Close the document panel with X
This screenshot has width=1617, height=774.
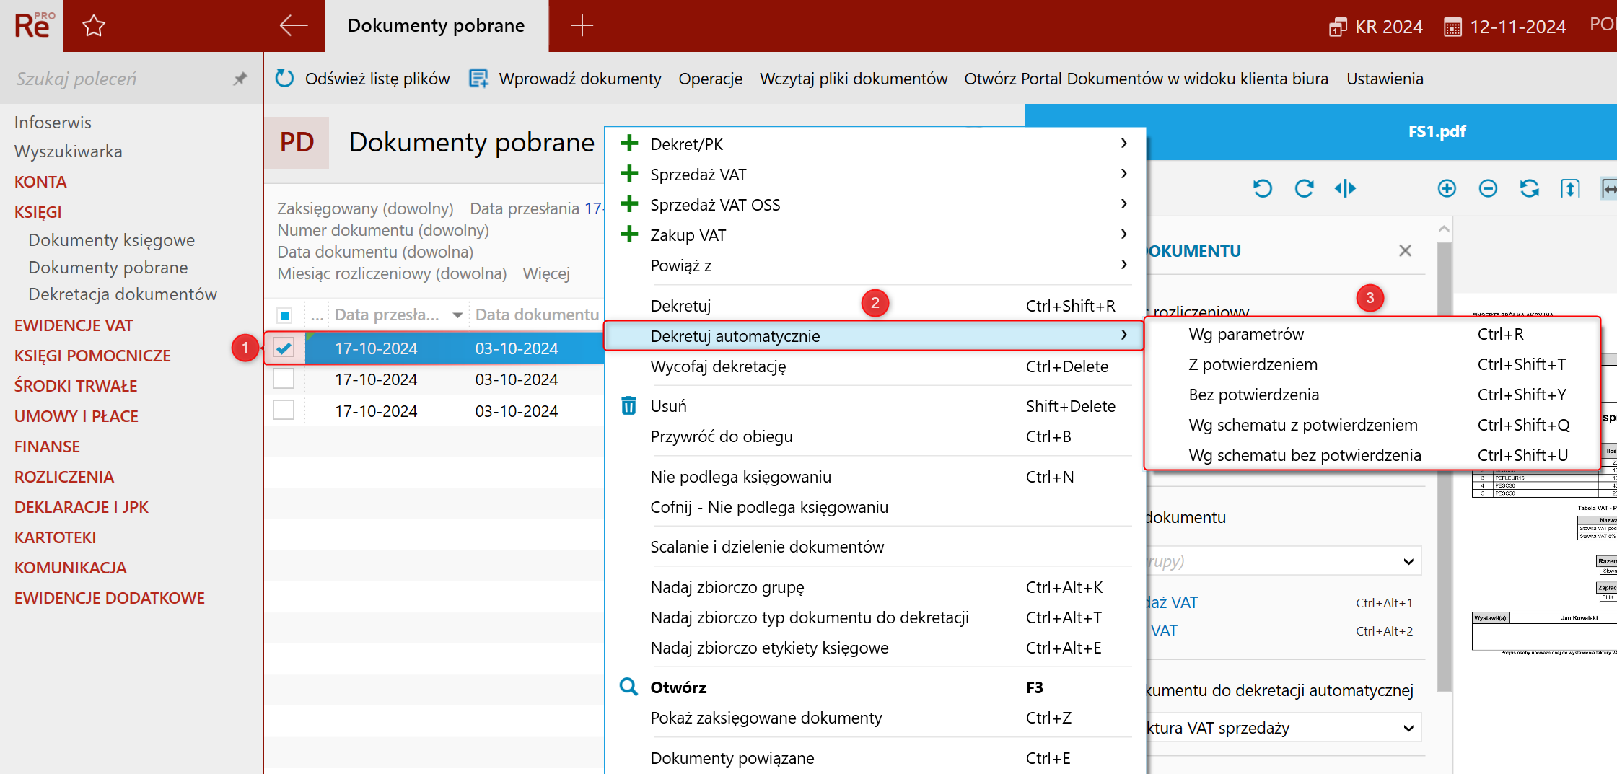[x=1405, y=250]
